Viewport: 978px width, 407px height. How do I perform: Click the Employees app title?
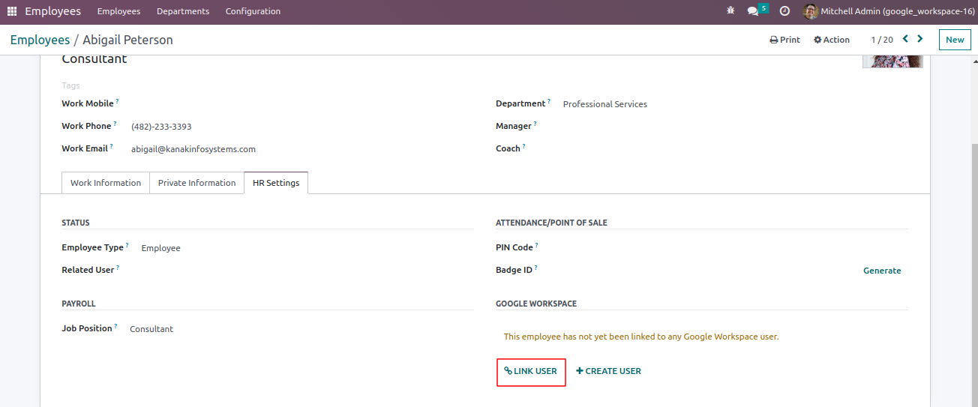[x=52, y=11]
